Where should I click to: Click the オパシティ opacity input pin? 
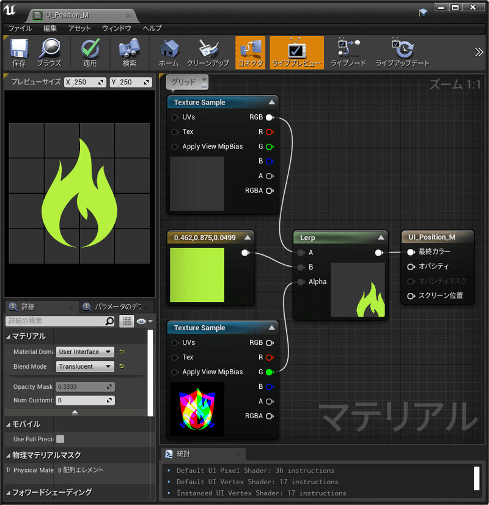pyautogui.click(x=411, y=267)
